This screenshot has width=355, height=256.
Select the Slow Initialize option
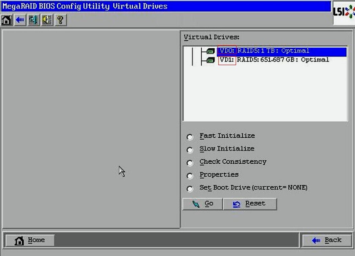pos(190,150)
